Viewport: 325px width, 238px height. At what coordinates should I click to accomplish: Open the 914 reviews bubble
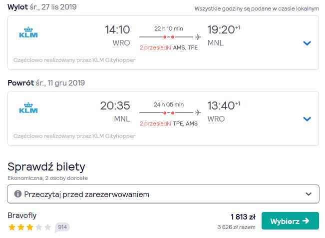pos(62,227)
